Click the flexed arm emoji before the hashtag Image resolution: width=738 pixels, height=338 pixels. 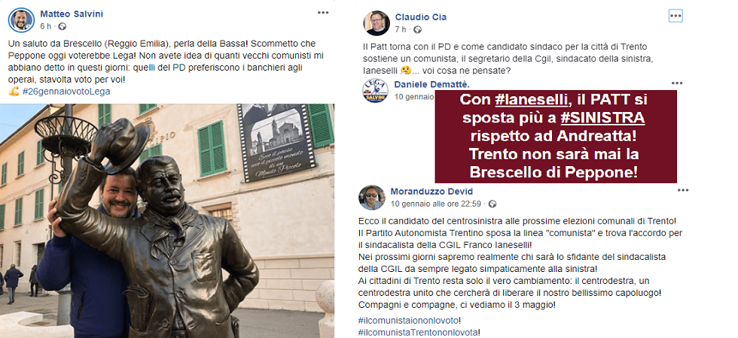tap(14, 92)
